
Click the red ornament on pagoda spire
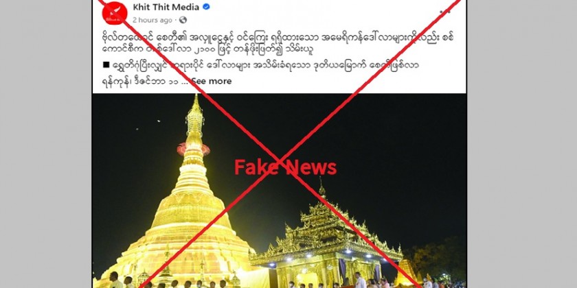pyautogui.click(x=193, y=149)
